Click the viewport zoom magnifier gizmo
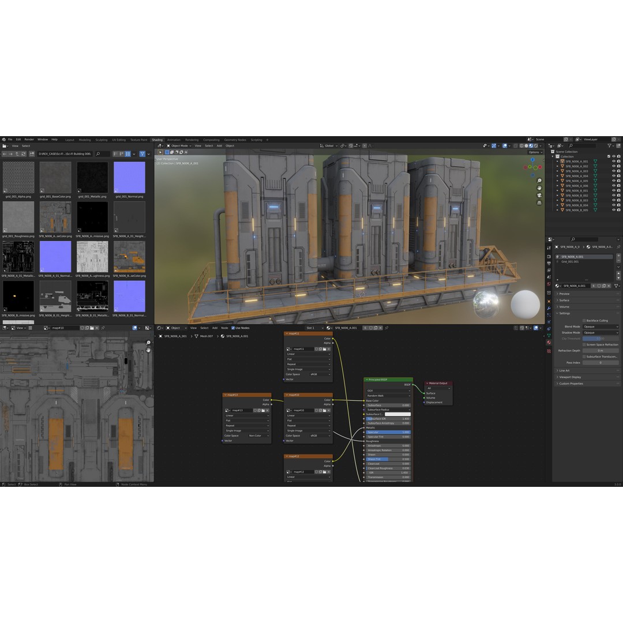The image size is (623, 623). [x=539, y=181]
